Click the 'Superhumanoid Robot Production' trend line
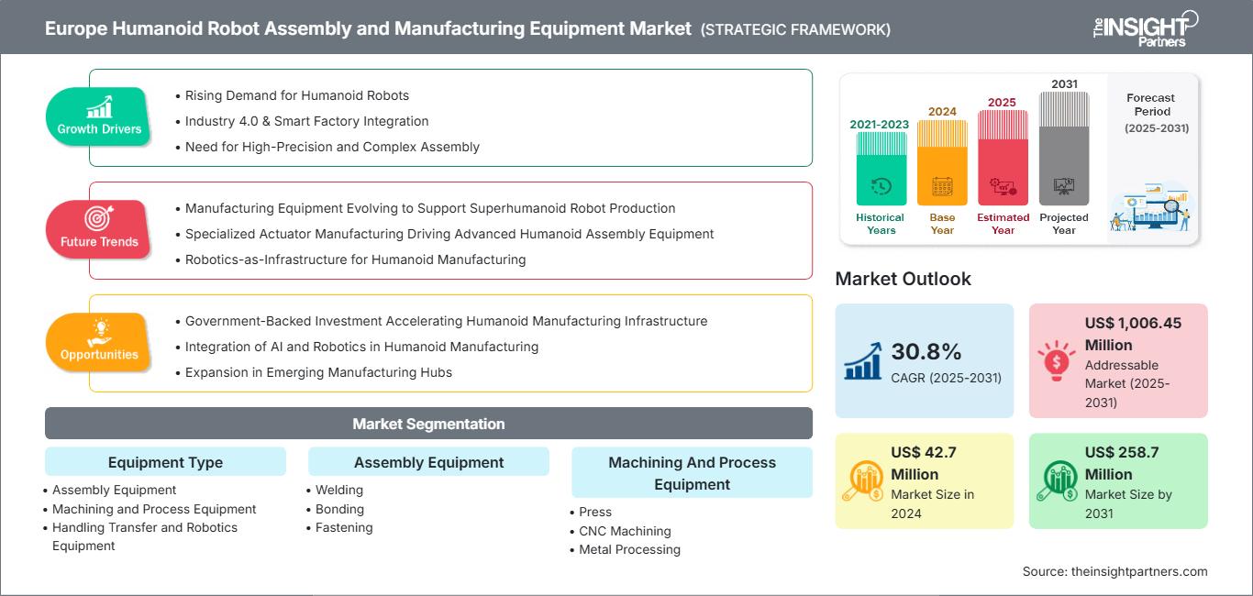Viewport: 1253px width, 596px height. click(430, 208)
